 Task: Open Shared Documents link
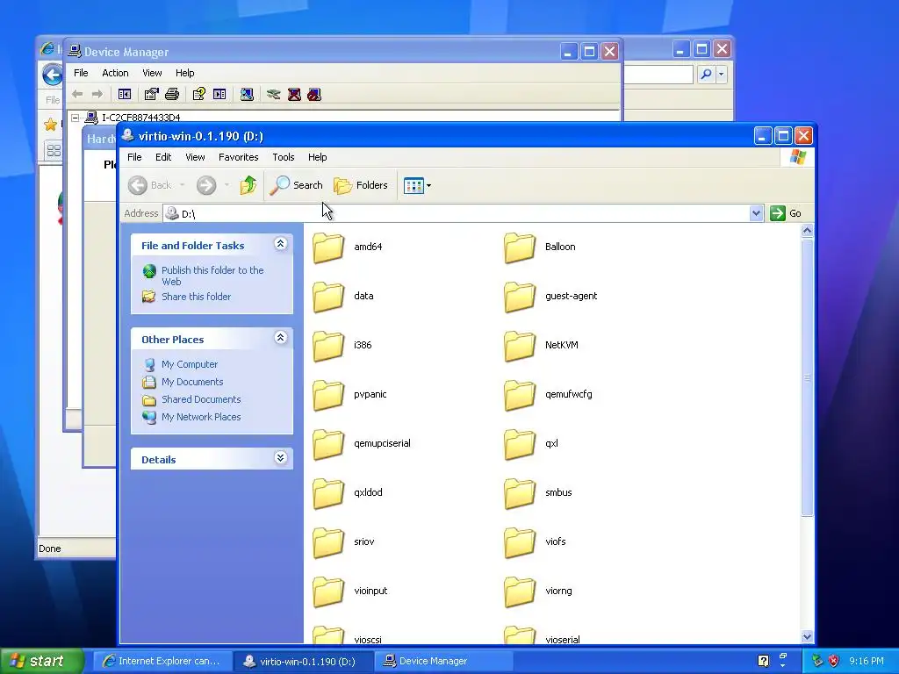(x=201, y=399)
